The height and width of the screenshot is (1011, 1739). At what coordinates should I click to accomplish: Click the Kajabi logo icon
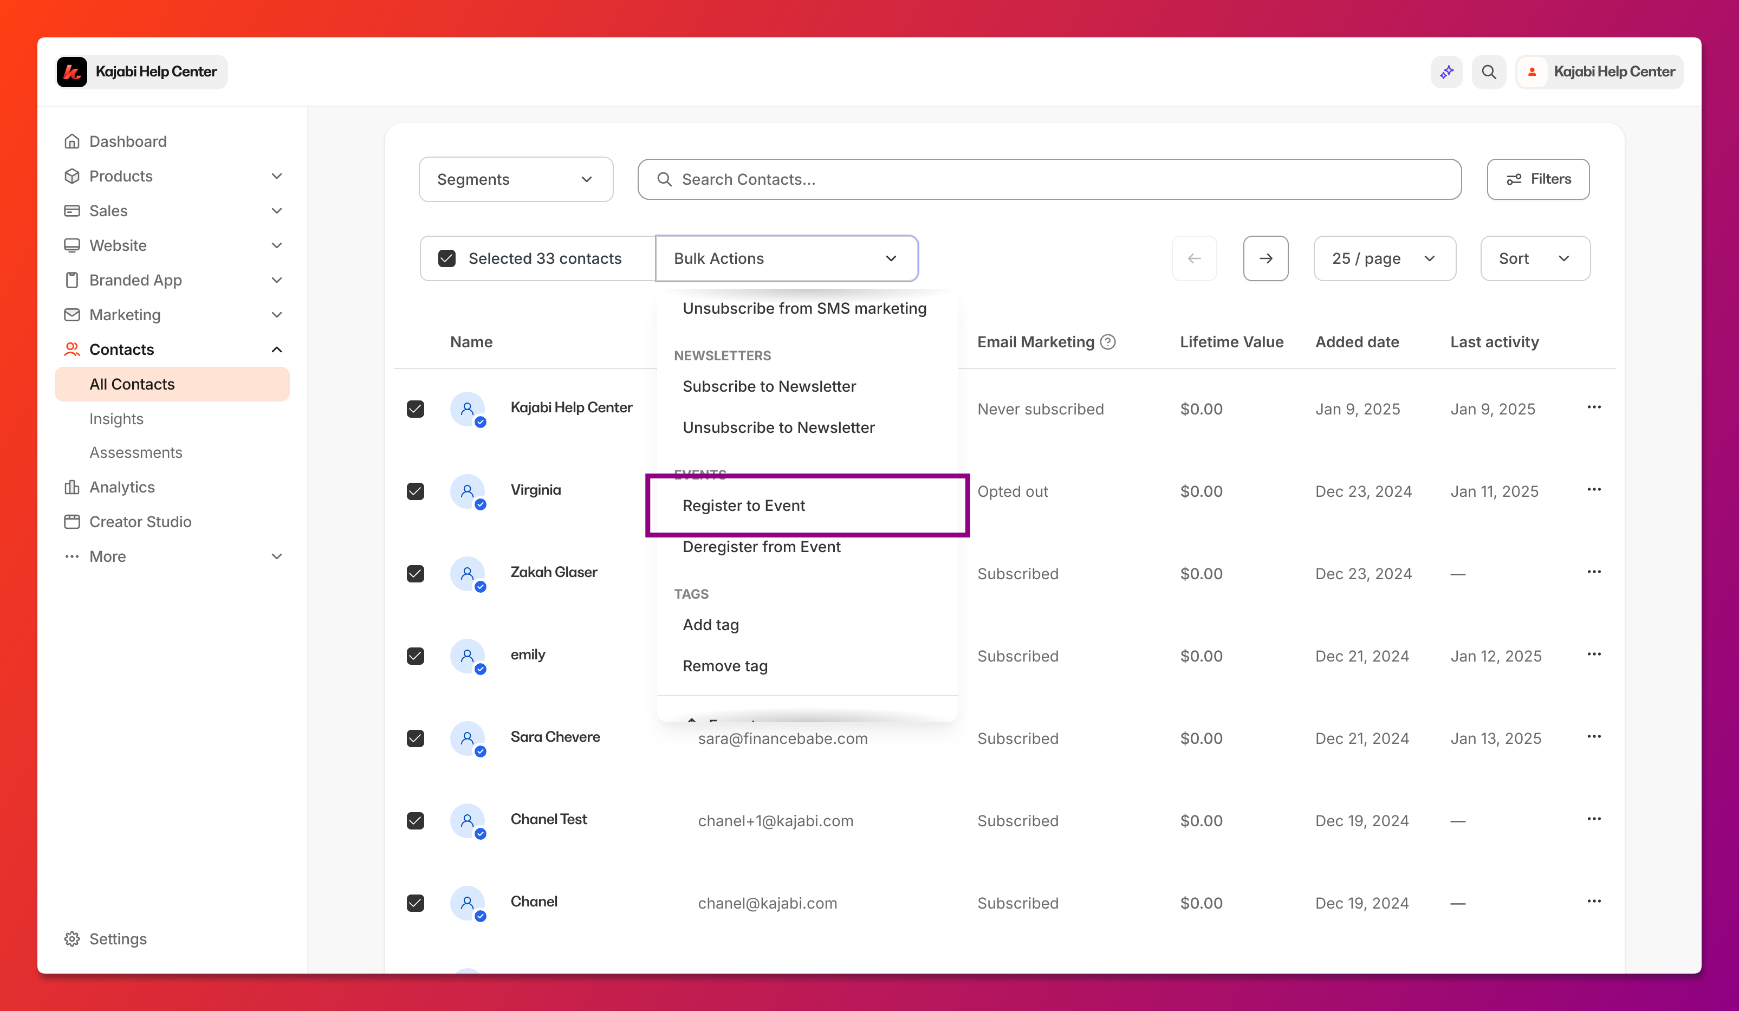pyautogui.click(x=72, y=72)
